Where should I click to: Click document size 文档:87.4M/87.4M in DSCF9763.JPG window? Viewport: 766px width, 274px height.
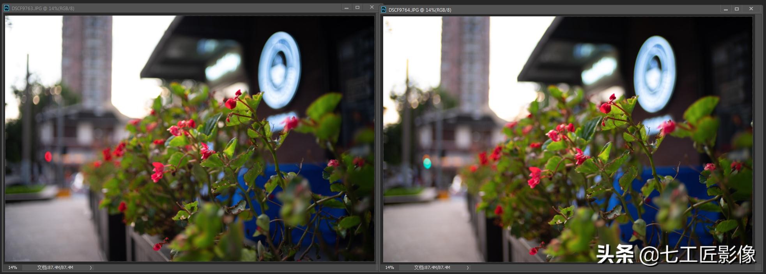point(55,267)
